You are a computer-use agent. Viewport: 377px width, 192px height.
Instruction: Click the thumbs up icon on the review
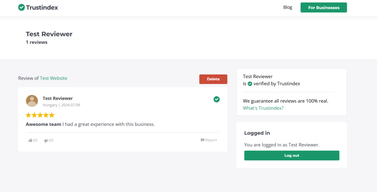pyautogui.click(x=31, y=140)
